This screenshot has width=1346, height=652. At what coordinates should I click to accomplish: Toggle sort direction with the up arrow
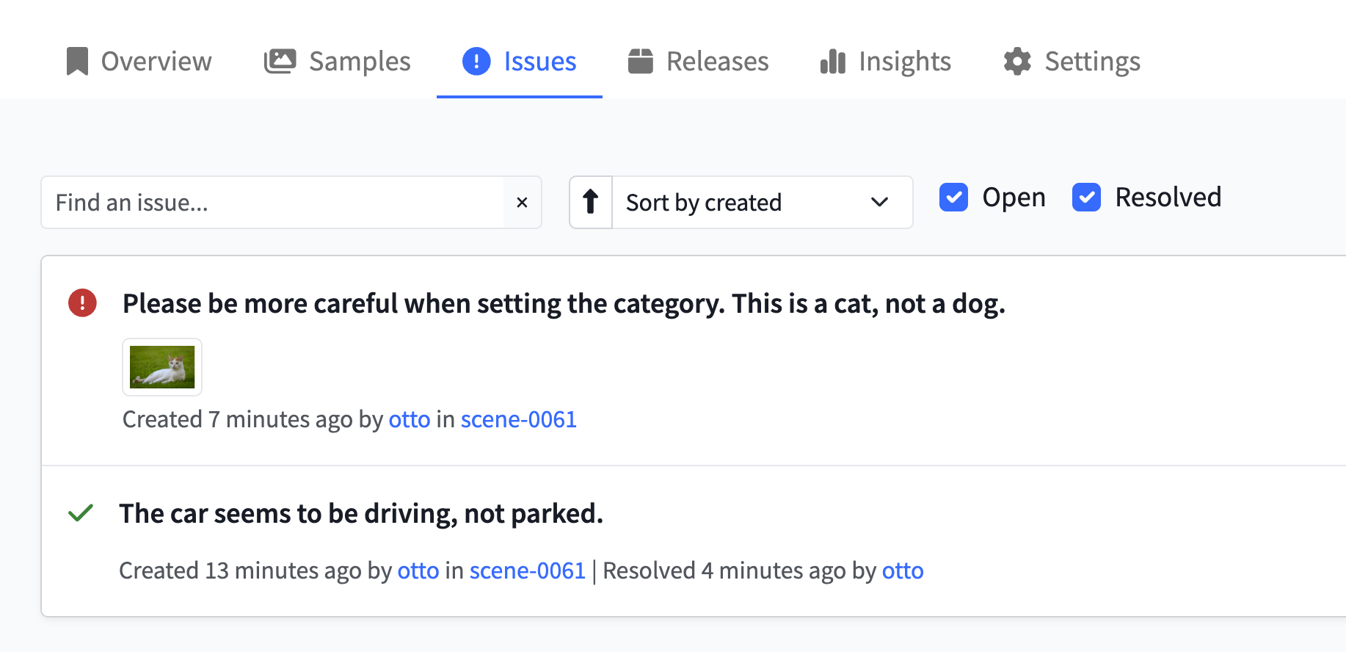591,202
